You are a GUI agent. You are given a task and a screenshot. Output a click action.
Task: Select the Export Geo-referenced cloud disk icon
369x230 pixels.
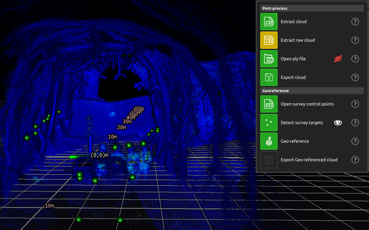[x=269, y=160]
